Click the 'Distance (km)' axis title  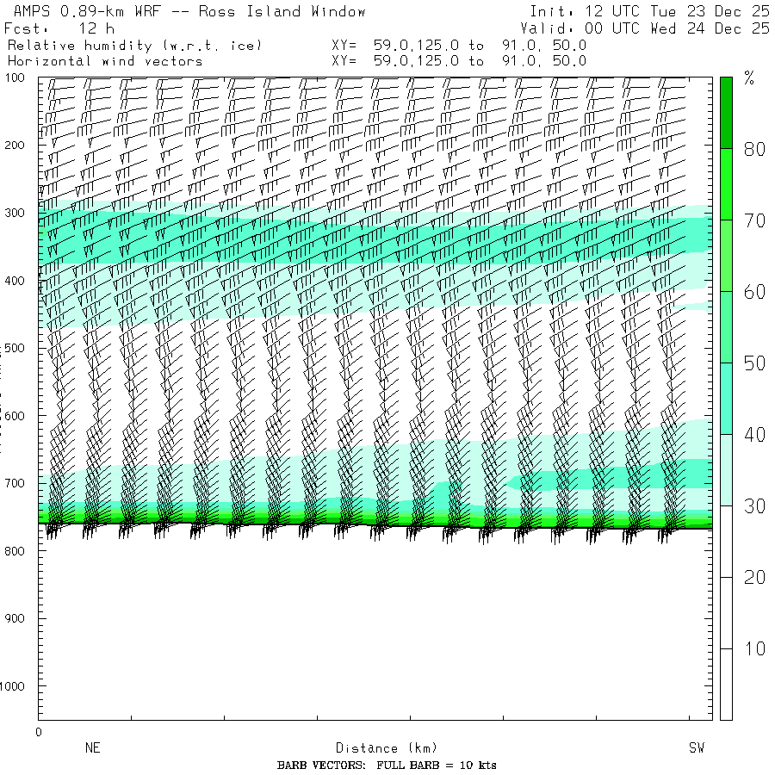pyautogui.click(x=379, y=748)
